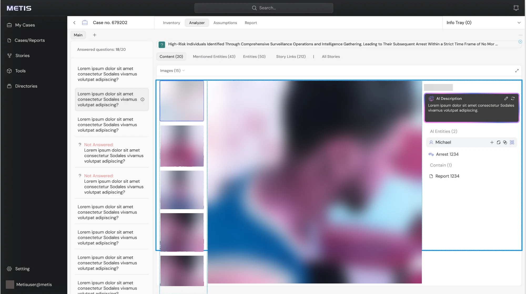Click the blue circular plus icon right of the question title
Image resolution: width=526 pixels, height=294 pixels.
coord(520,42)
